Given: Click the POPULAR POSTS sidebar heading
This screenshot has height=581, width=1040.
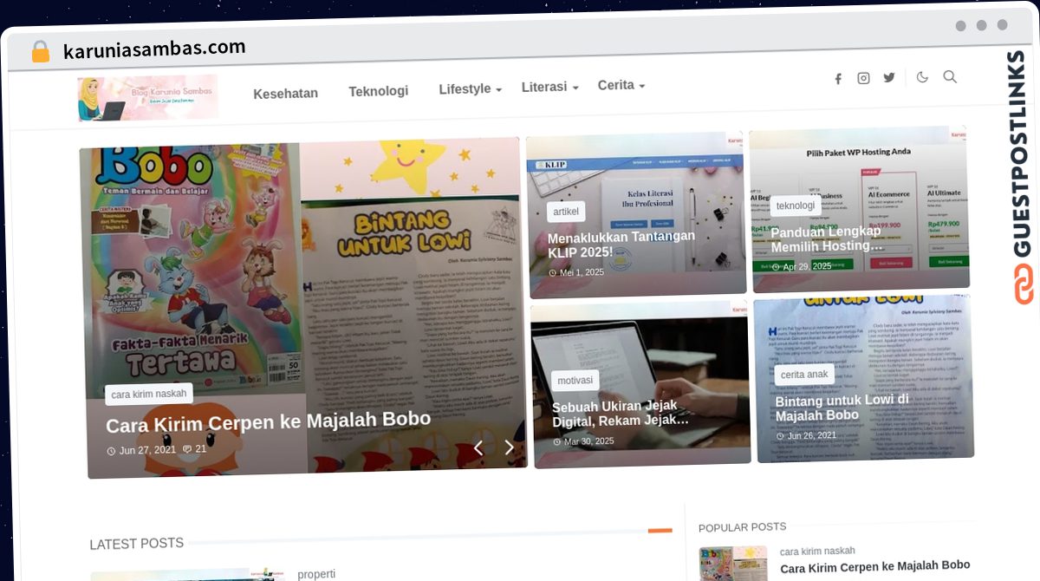Looking at the screenshot, I should click(743, 527).
